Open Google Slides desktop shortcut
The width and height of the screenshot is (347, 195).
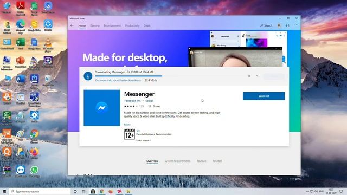point(34,25)
